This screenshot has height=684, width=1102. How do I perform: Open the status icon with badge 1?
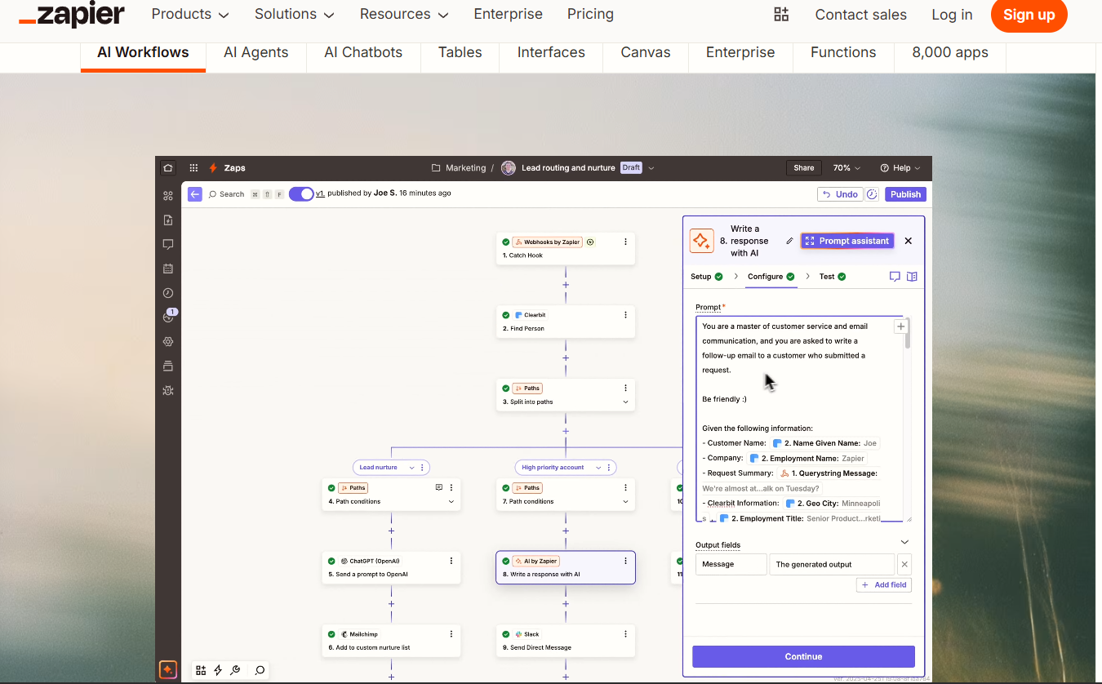click(169, 317)
